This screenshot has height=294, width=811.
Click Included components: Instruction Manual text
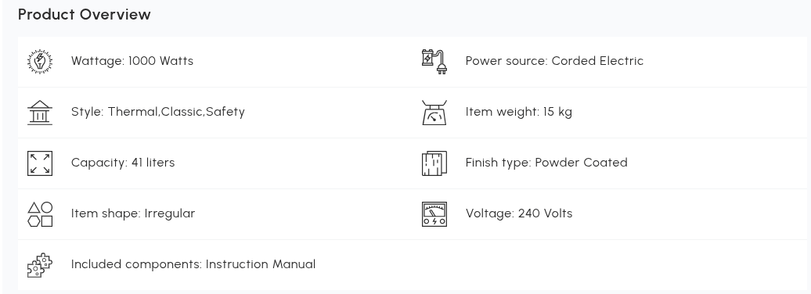pyautogui.click(x=193, y=264)
